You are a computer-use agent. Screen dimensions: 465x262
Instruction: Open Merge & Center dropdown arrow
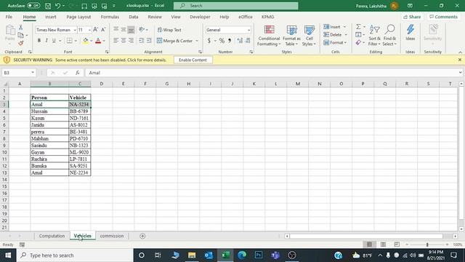(197, 41)
